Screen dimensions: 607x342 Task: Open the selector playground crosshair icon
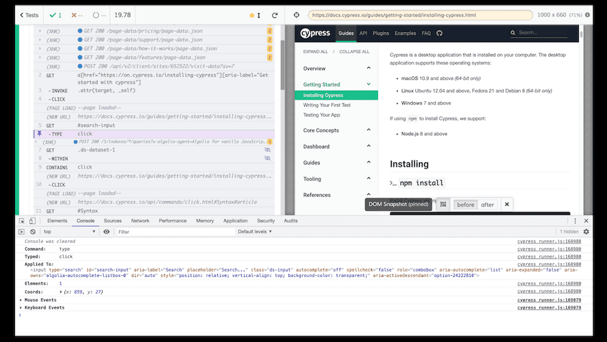tap(297, 15)
